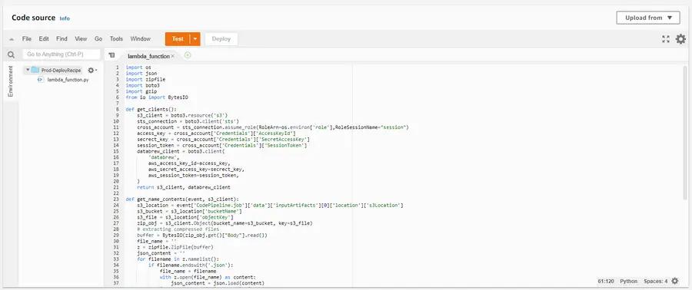Open the Edit menu
The image size is (692, 290).
click(44, 38)
